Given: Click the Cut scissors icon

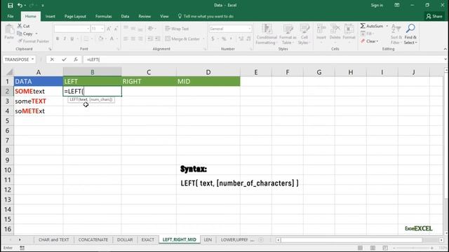Looking at the screenshot, I should coord(20,26).
